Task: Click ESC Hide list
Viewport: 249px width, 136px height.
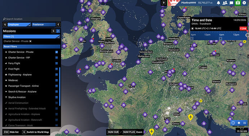Action: (11, 132)
